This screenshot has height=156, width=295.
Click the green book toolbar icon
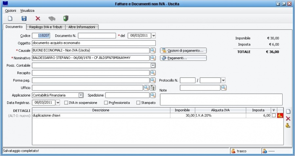click(x=66, y=19)
